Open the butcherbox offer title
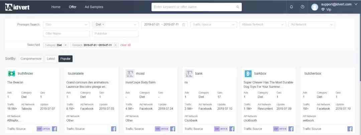 click(313, 73)
